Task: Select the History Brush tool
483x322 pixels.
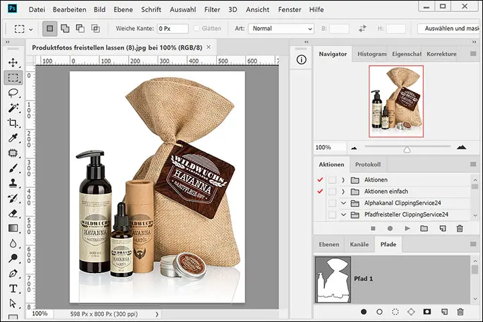Action: pyautogui.click(x=13, y=199)
